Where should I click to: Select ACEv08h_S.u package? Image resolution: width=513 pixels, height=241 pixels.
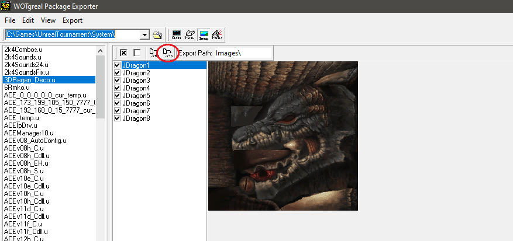click(24, 171)
